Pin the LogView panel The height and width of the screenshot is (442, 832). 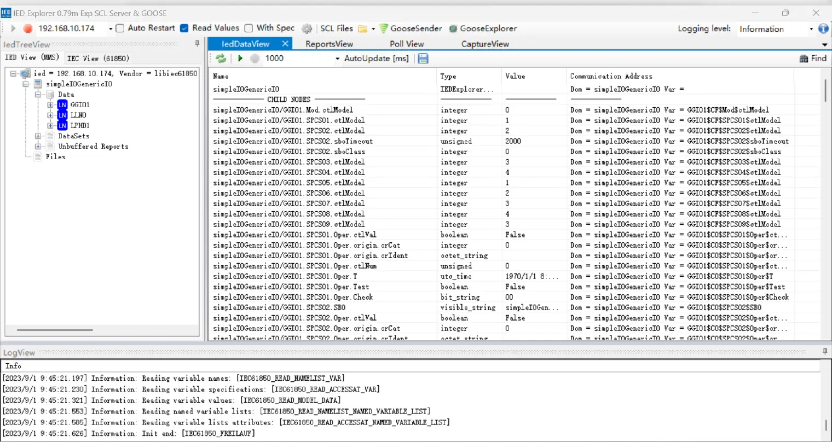pyautogui.click(x=825, y=352)
